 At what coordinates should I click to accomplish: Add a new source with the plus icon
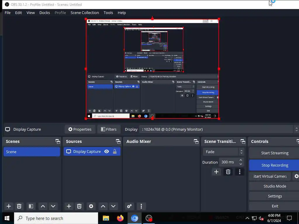coord(69,206)
